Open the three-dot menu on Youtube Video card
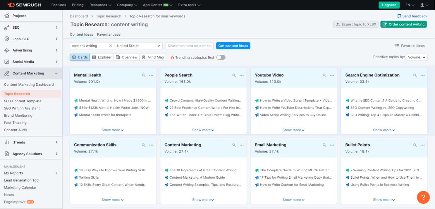This screenshot has width=435, height=209. pyautogui.click(x=332, y=75)
